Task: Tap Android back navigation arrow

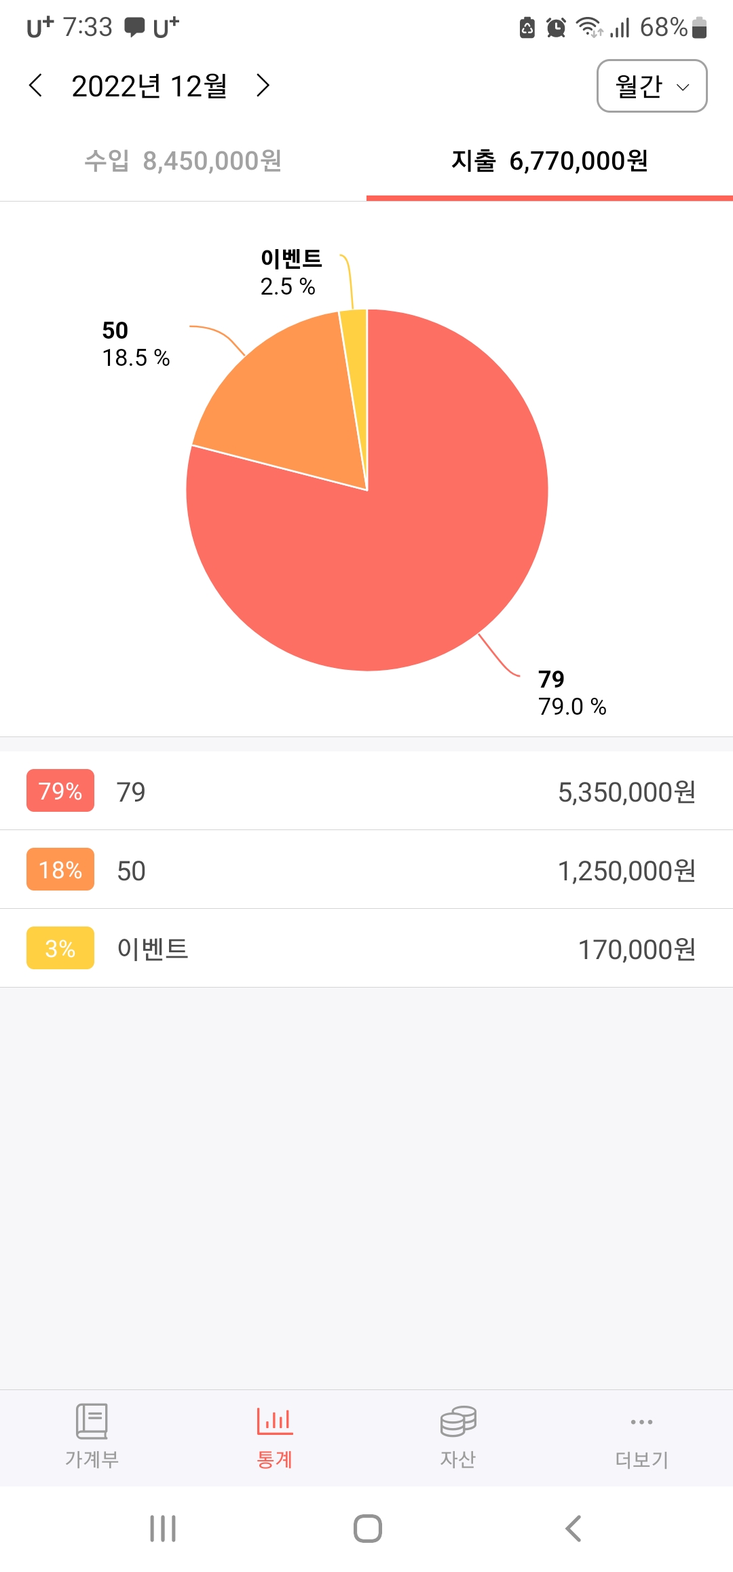Action: pos(573,1529)
